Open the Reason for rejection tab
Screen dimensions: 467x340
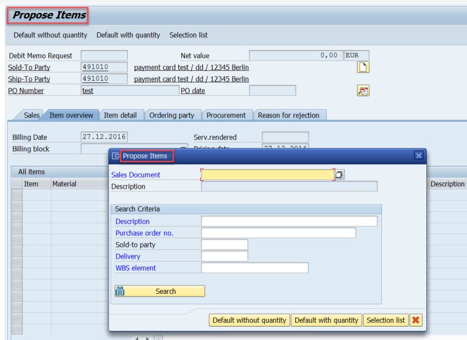point(289,115)
